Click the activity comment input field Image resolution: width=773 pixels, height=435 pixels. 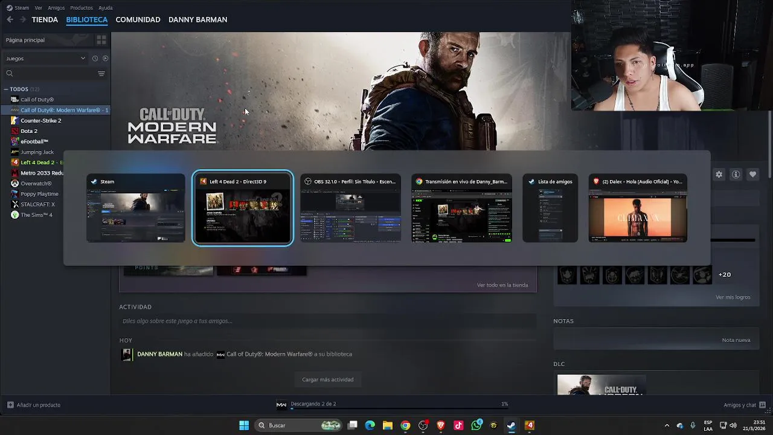[328, 321]
